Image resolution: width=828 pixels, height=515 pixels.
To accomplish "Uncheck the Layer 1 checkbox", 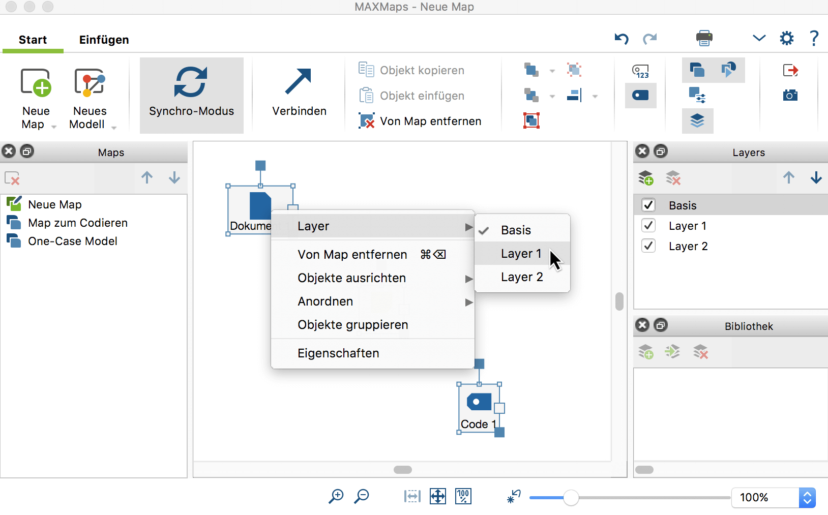I will (648, 225).
